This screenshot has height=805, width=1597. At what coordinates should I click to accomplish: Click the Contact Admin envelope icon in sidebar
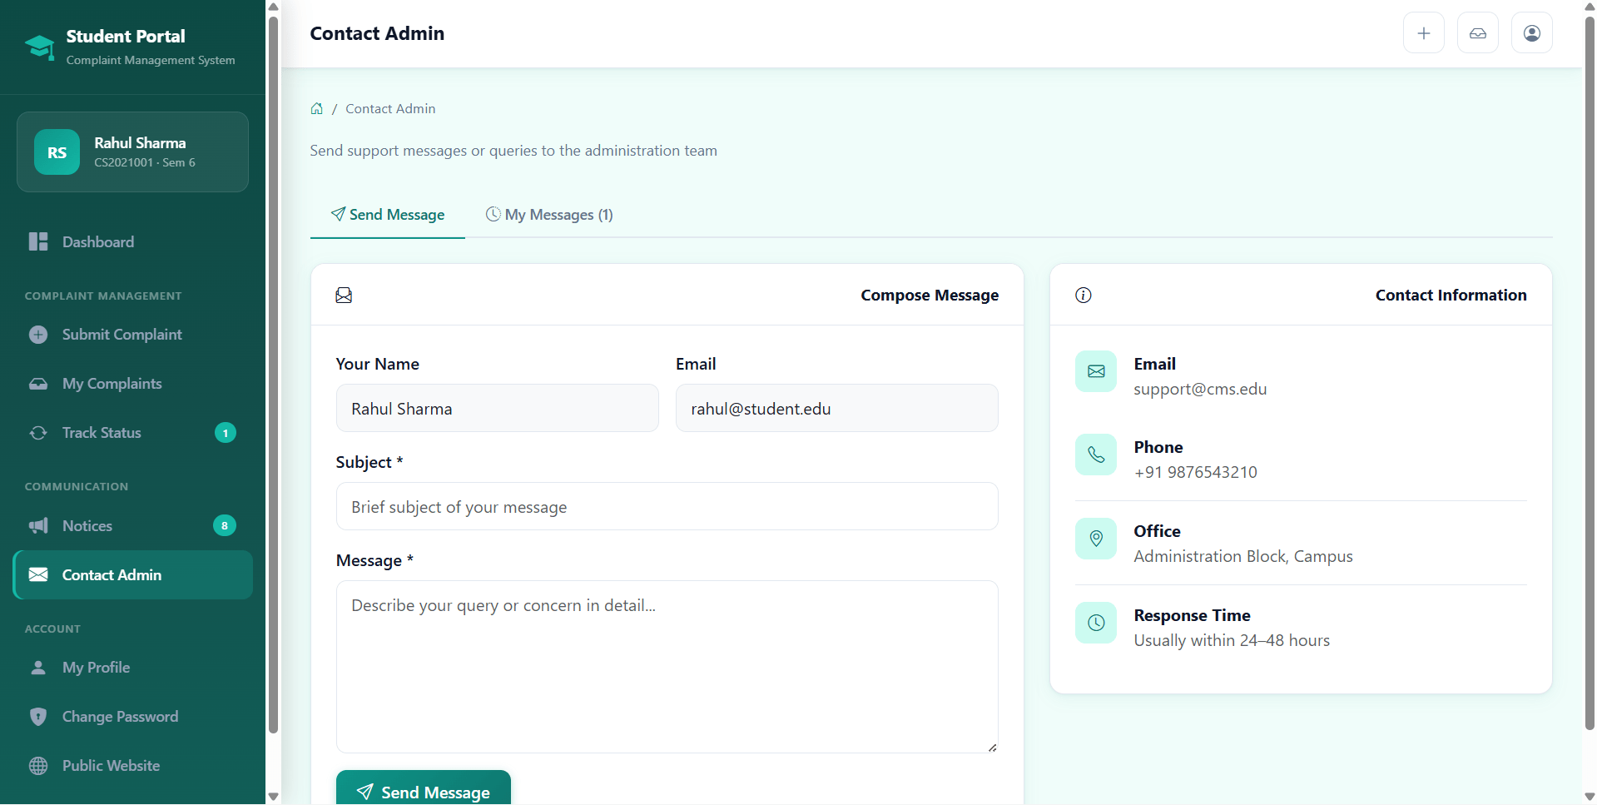[38, 575]
